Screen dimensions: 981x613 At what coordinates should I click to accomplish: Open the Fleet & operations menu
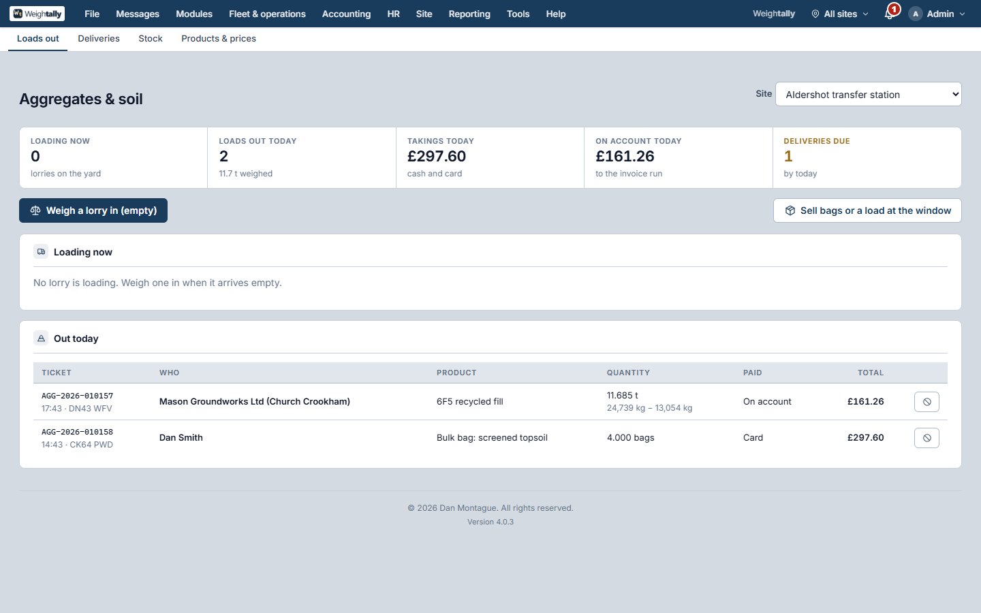point(267,14)
